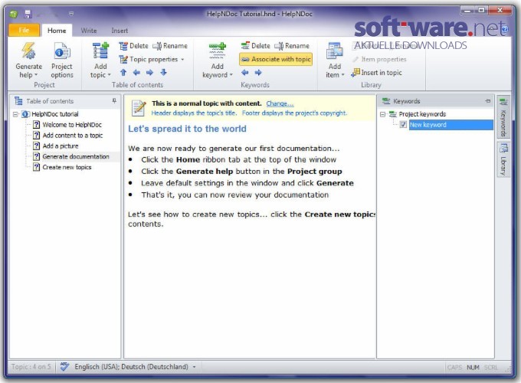Toggle the New keyword checkbox
521x383 pixels.
(403, 125)
